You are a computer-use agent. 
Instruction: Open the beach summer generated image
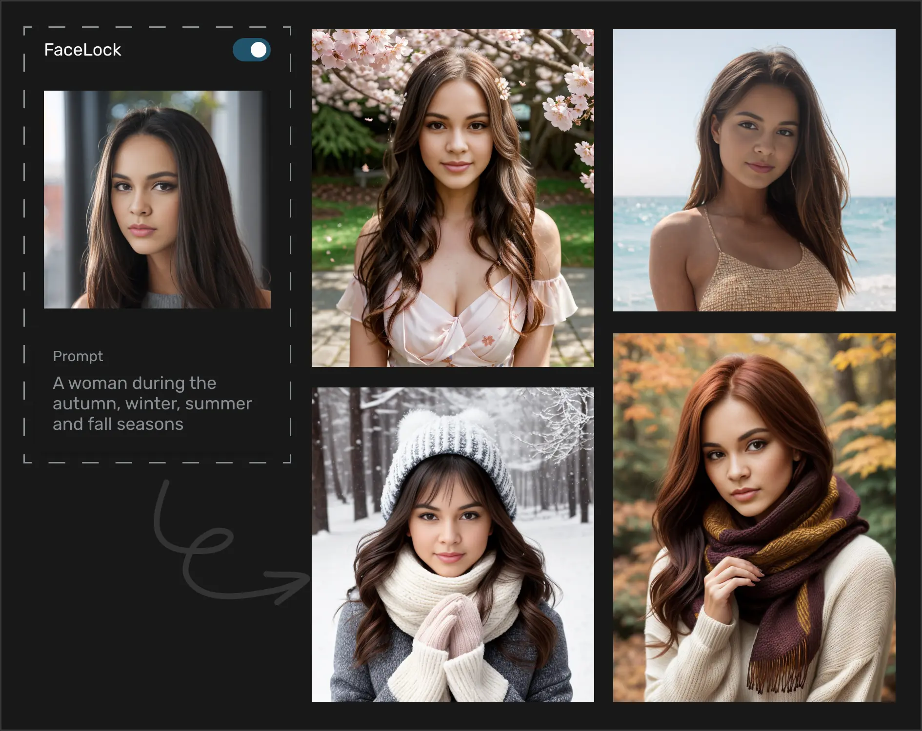click(x=754, y=170)
